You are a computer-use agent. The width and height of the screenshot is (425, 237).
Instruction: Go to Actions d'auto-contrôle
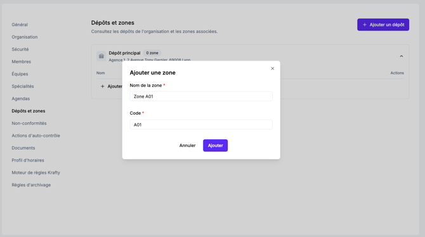[x=36, y=136]
